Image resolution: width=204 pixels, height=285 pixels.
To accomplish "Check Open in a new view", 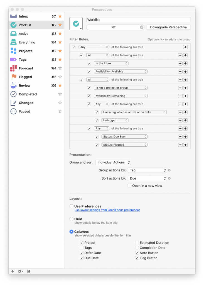I will click(x=129, y=186).
